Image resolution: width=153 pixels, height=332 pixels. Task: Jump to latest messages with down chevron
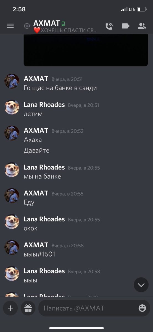click(141, 285)
